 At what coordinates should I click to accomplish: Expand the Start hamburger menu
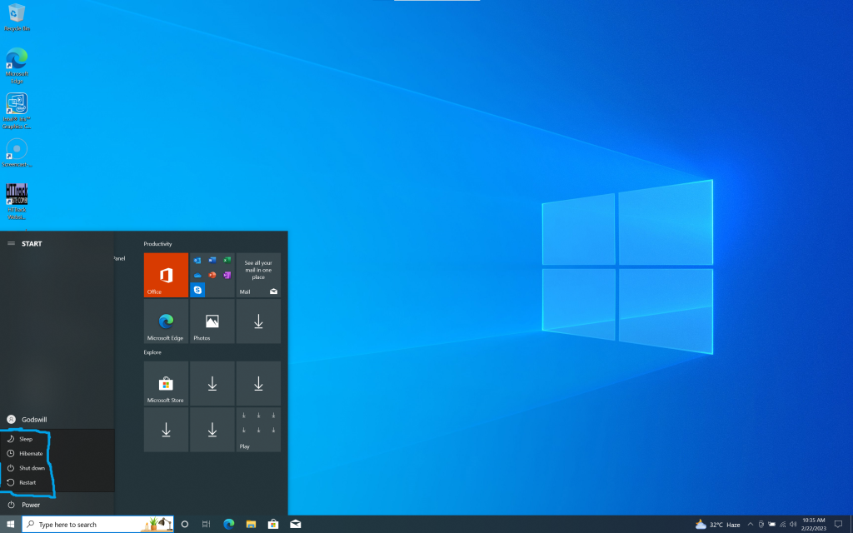[x=11, y=244]
